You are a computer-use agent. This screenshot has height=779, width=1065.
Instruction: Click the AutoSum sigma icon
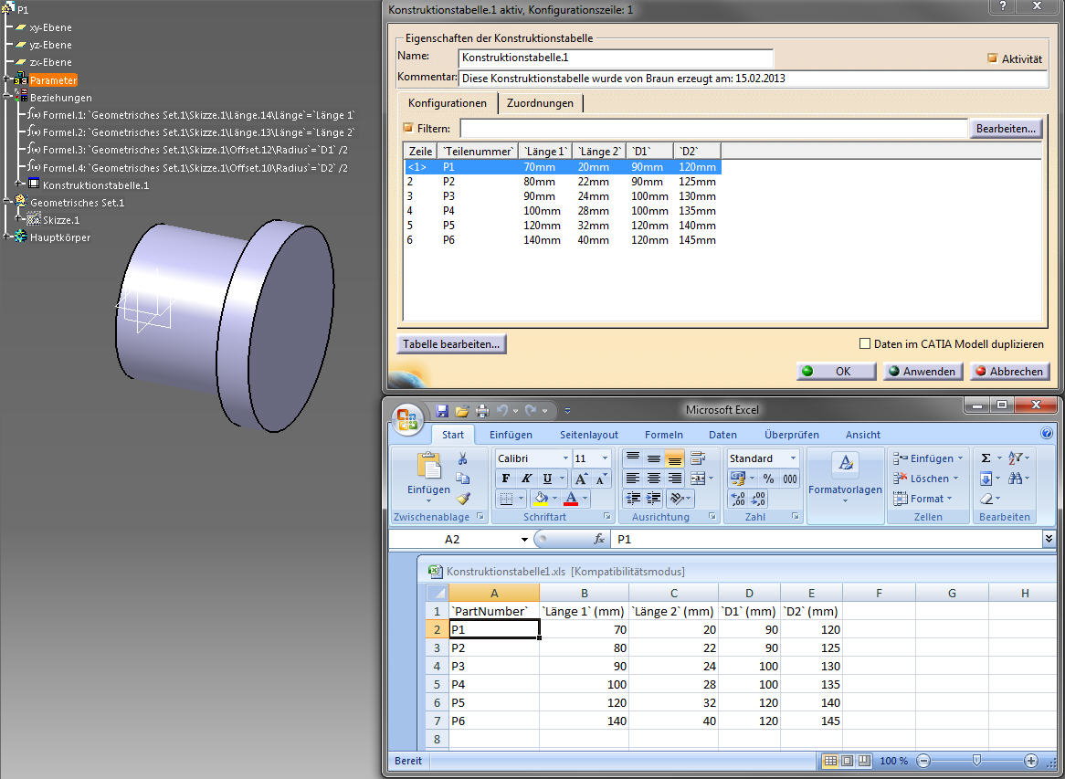pyautogui.click(x=986, y=458)
